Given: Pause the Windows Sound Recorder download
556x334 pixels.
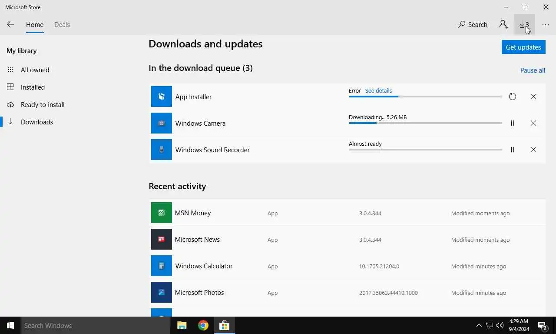Looking at the screenshot, I should coord(513,150).
